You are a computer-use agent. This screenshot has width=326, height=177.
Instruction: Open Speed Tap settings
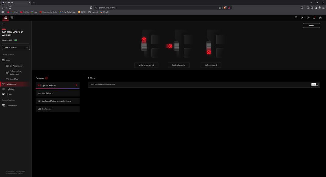click(12, 79)
